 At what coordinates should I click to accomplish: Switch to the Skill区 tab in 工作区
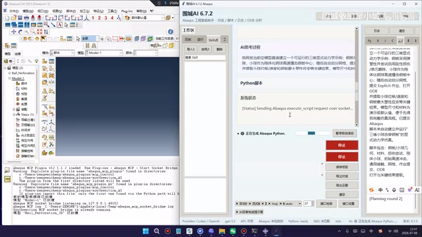point(214,39)
